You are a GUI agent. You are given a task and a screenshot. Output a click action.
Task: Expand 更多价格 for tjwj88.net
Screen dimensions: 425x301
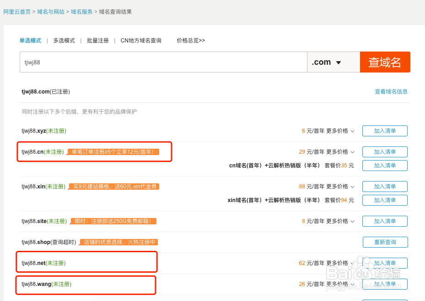pos(340,263)
